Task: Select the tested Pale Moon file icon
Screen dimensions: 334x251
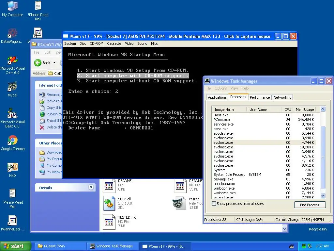Action: [x=179, y=203]
